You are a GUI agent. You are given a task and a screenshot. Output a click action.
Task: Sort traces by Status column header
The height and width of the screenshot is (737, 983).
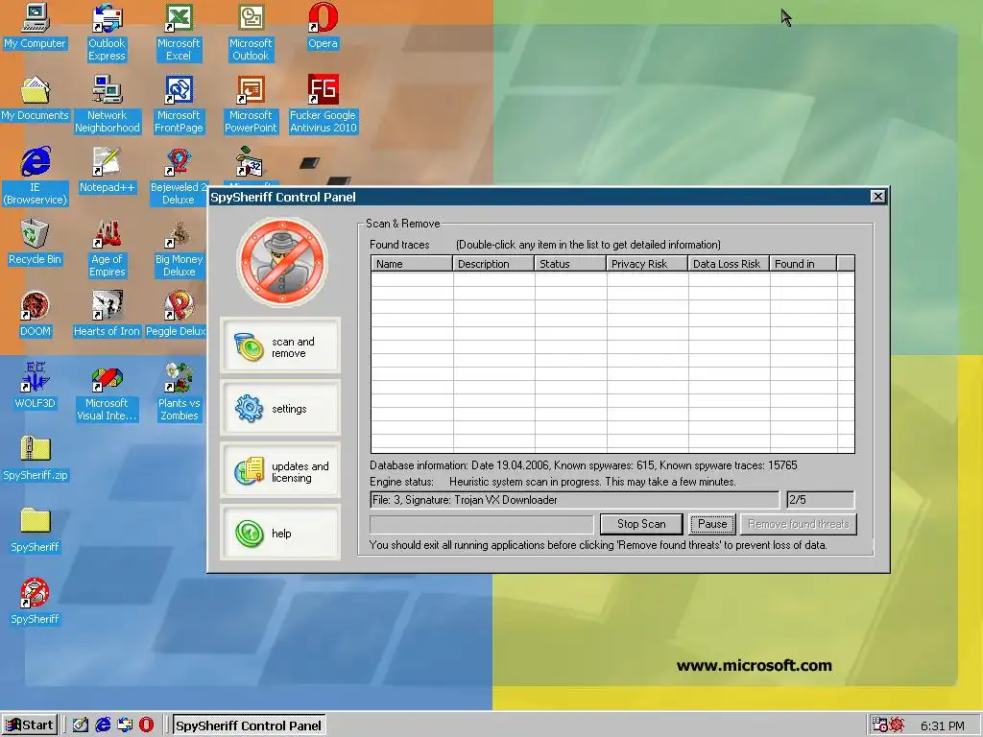click(570, 264)
